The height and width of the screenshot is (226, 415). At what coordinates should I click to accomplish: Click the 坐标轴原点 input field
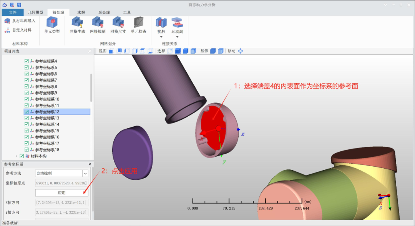61,183
